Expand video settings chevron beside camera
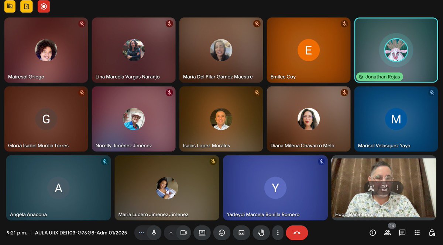443x245 pixels. [171, 233]
